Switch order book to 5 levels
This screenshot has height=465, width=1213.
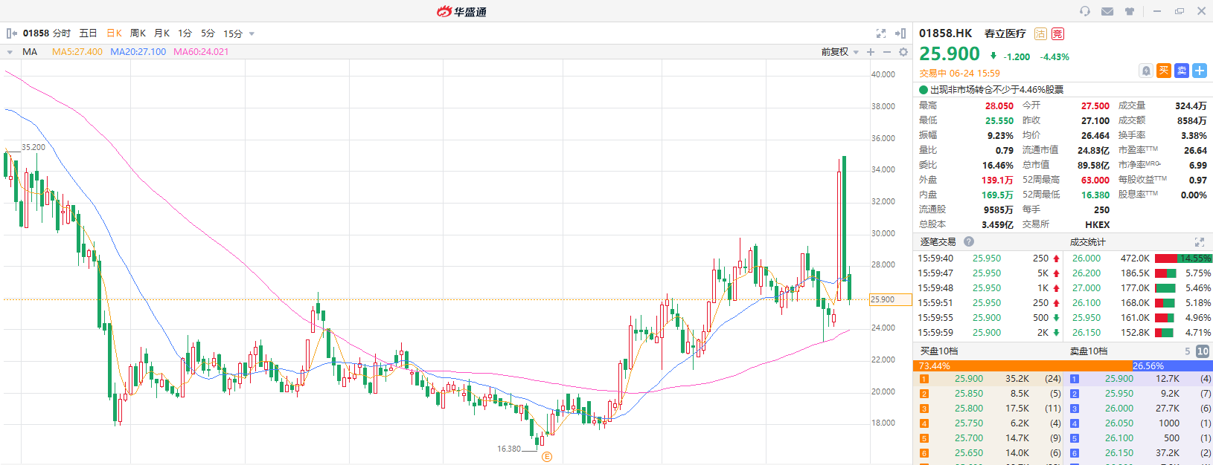point(1188,351)
